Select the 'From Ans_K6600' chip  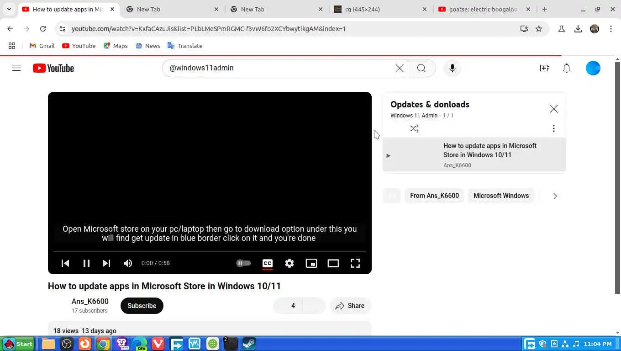pyautogui.click(x=434, y=196)
